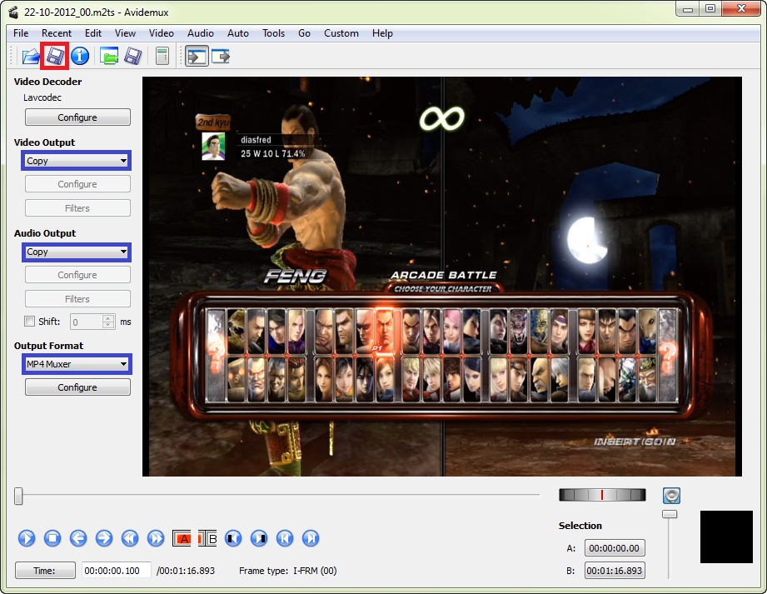Screen dimensions: 767x594
Task: Set selection marker A
Action: pos(182,539)
